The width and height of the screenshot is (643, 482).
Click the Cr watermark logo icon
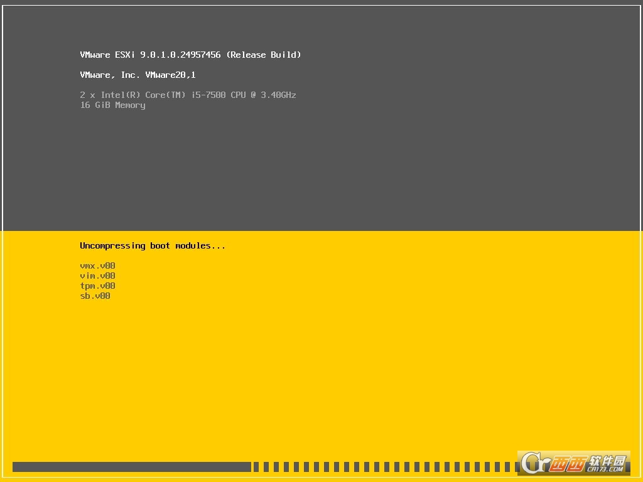point(534,463)
